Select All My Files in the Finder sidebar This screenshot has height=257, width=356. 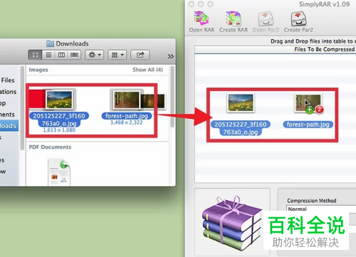(x=8, y=80)
